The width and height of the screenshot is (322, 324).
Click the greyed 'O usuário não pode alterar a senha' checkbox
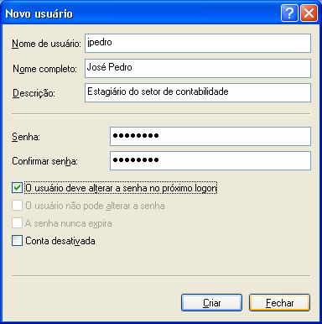point(17,206)
